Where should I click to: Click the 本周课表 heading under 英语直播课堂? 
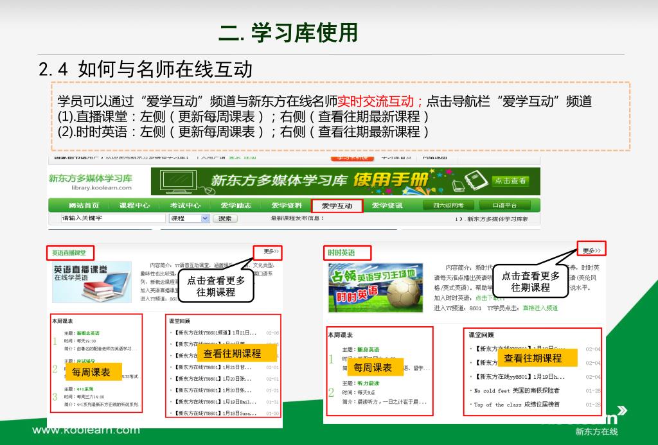coord(62,321)
